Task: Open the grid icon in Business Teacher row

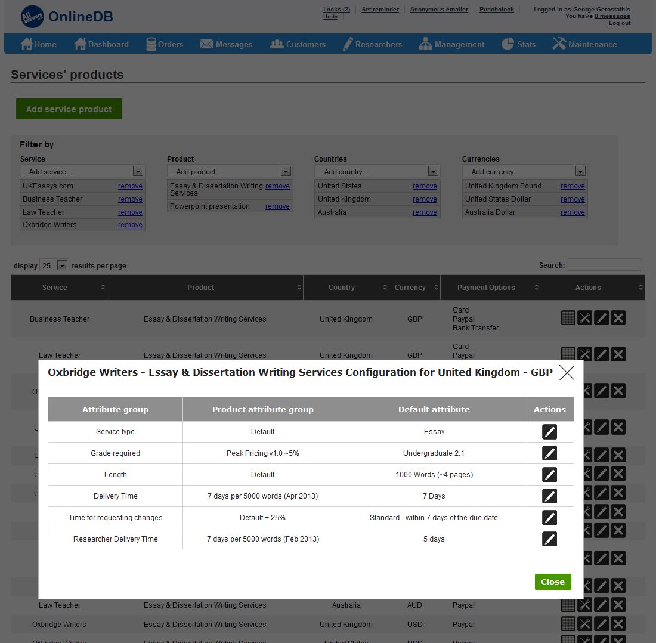Action: point(568,318)
